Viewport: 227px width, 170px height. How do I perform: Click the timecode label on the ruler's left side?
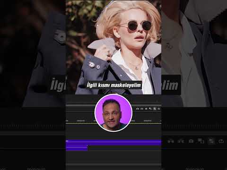81,121
